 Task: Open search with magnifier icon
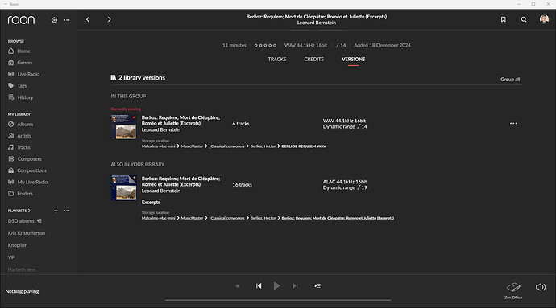(524, 19)
